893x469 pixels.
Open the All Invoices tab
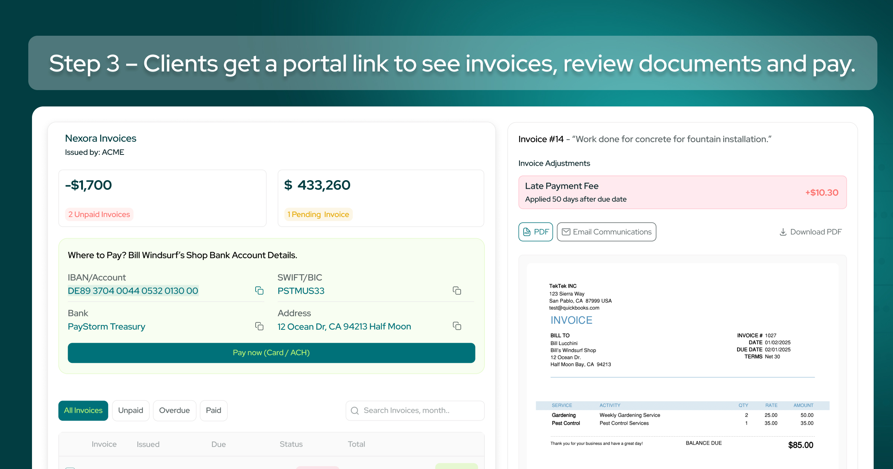click(x=83, y=410)
